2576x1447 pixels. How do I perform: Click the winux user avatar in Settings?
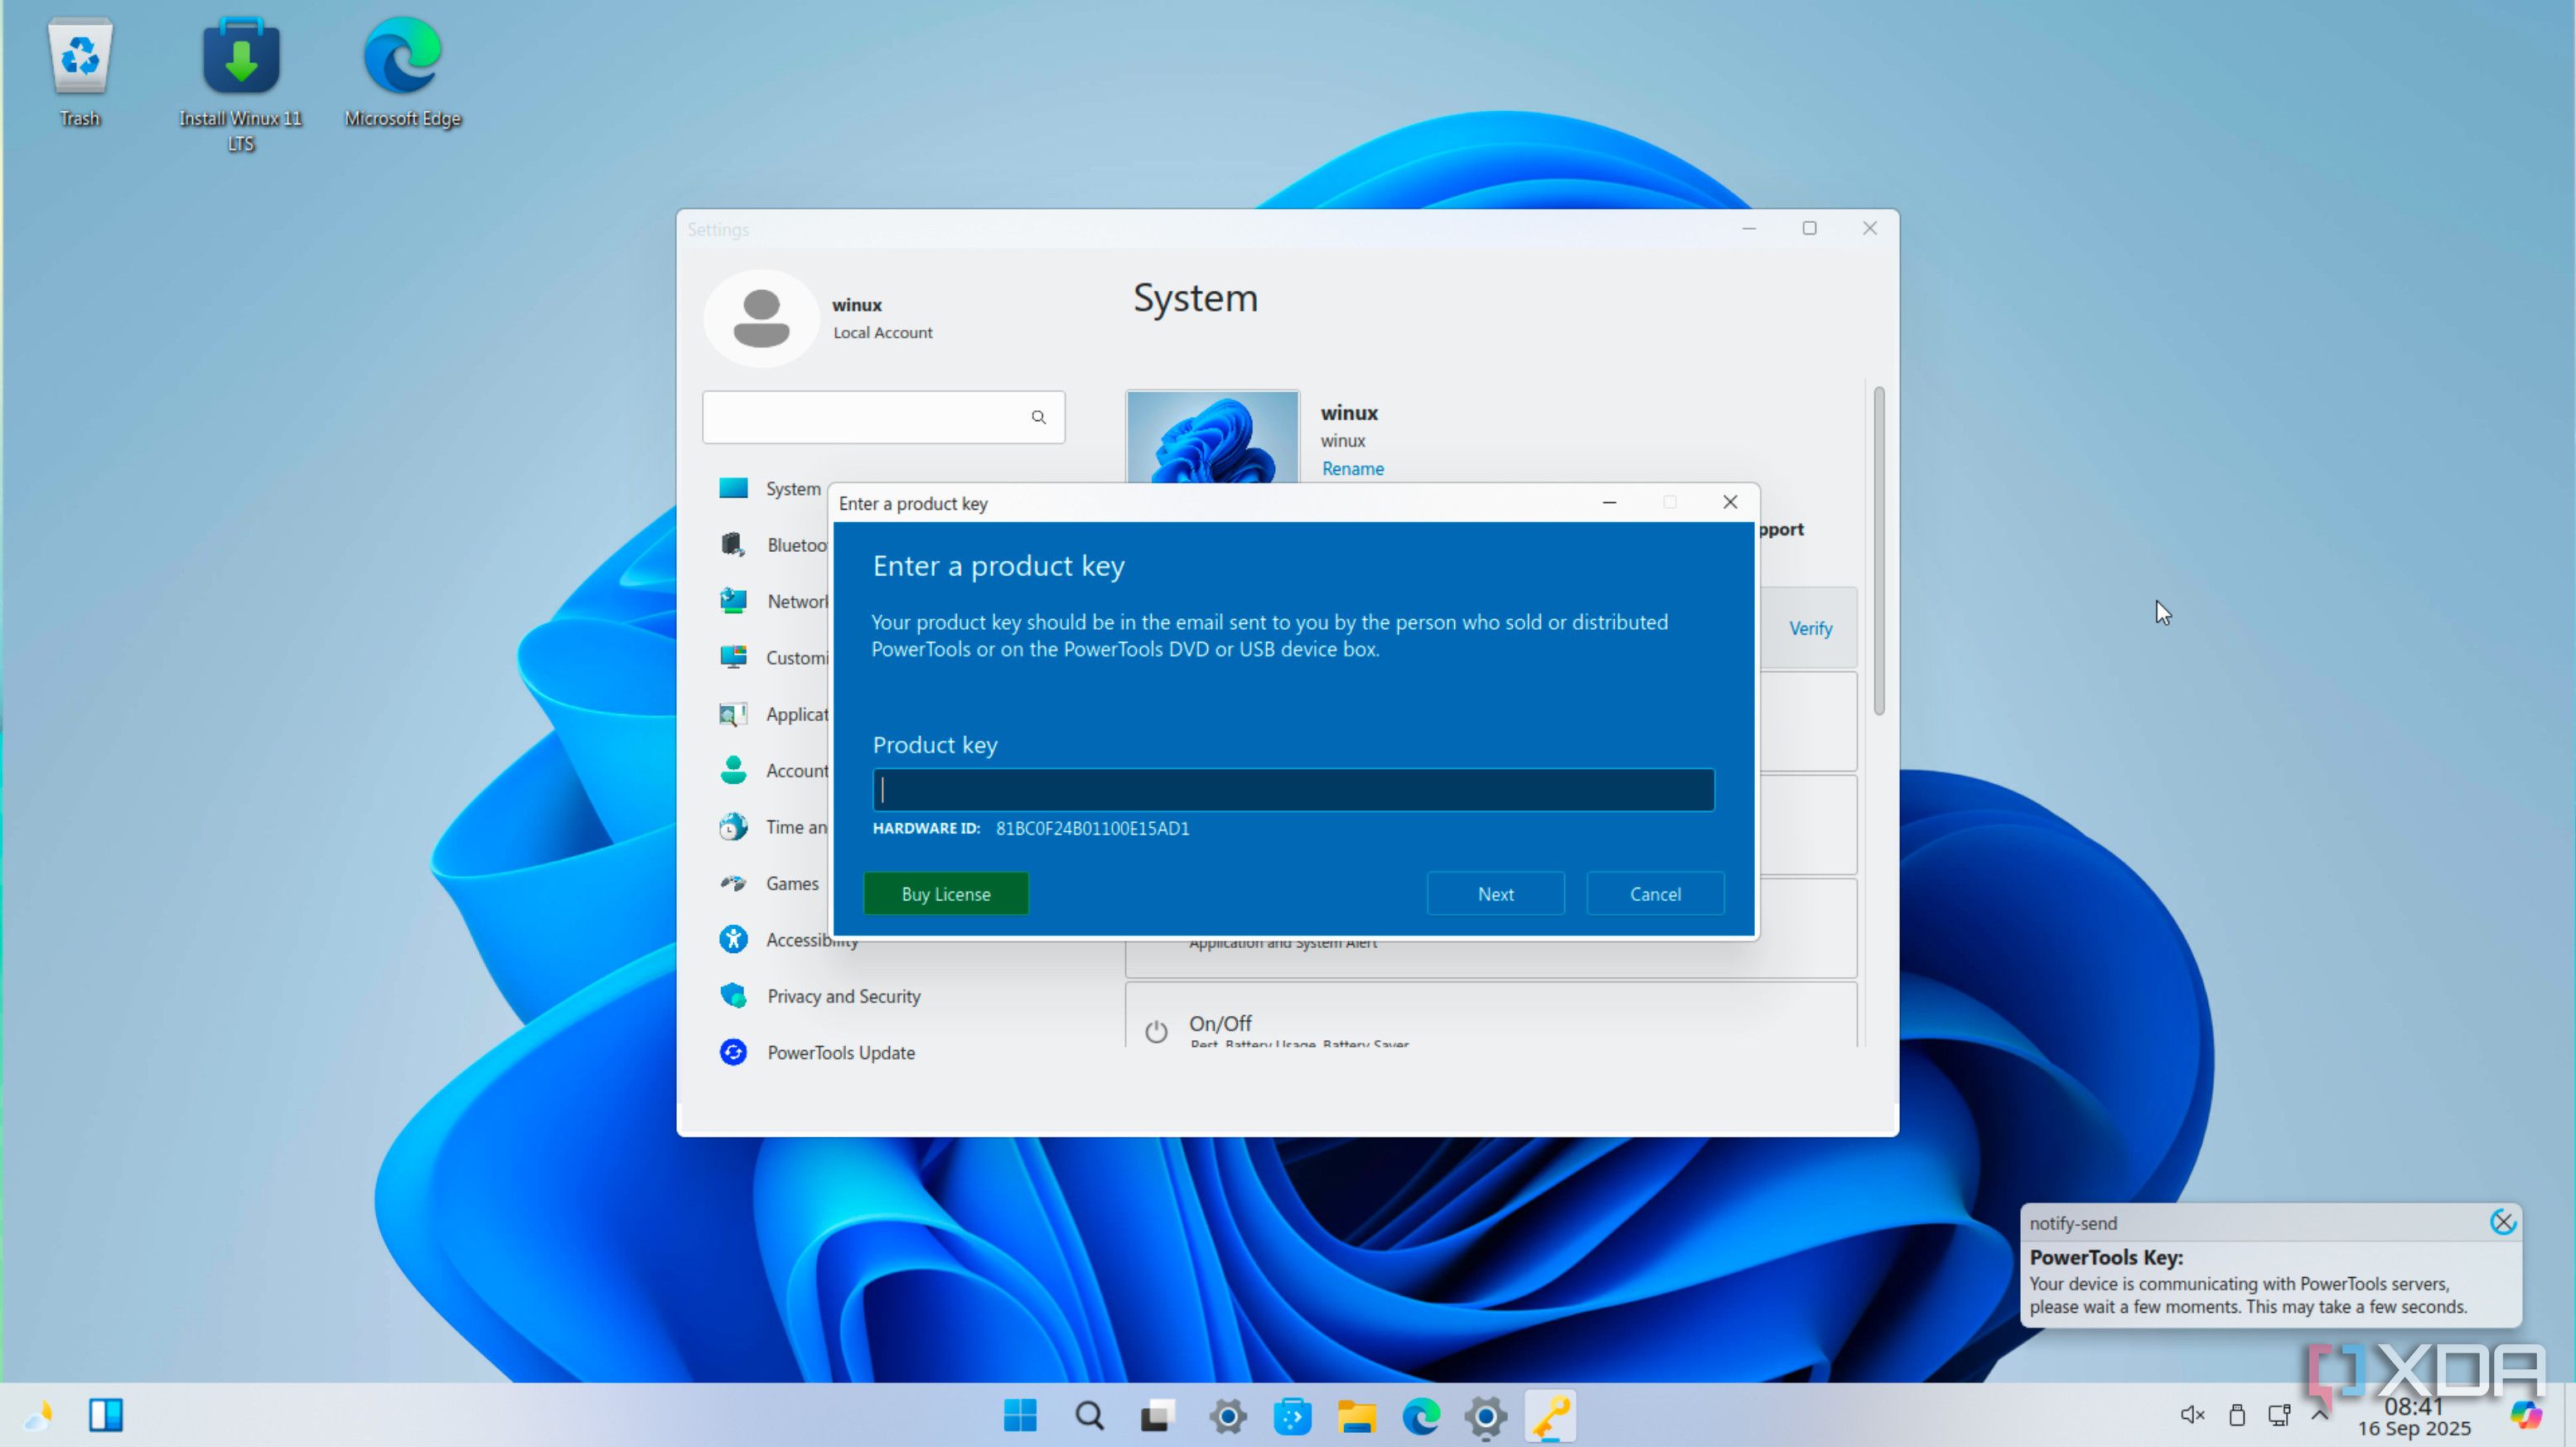(x=761, y=318)
